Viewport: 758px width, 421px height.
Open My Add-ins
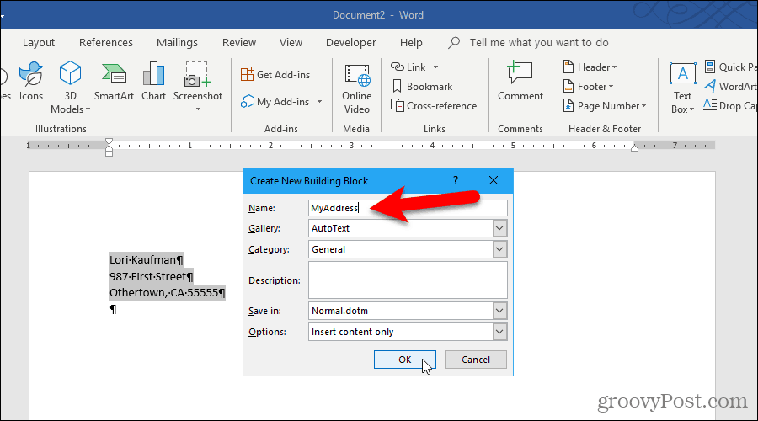[275, 102]
